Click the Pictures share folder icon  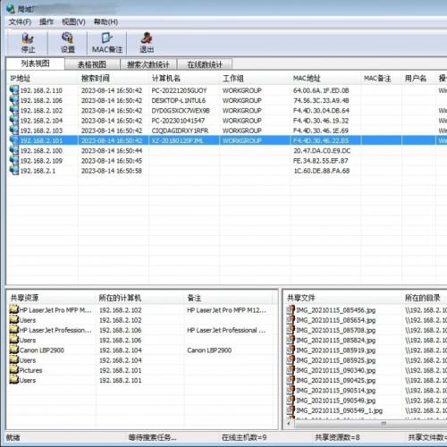[13, 370]
